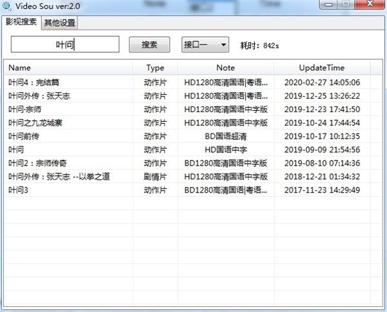Screen dimensions: 387x312
Task: Switch to the 影视搜索 tab
Action: point(21,22)
